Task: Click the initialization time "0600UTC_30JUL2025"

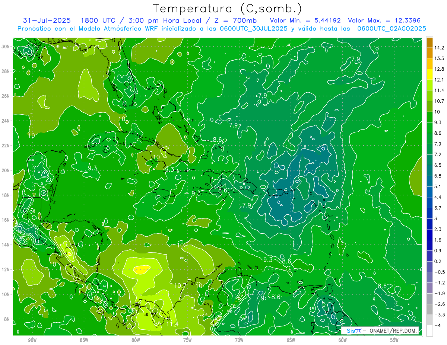Action: tap(254, 29)
